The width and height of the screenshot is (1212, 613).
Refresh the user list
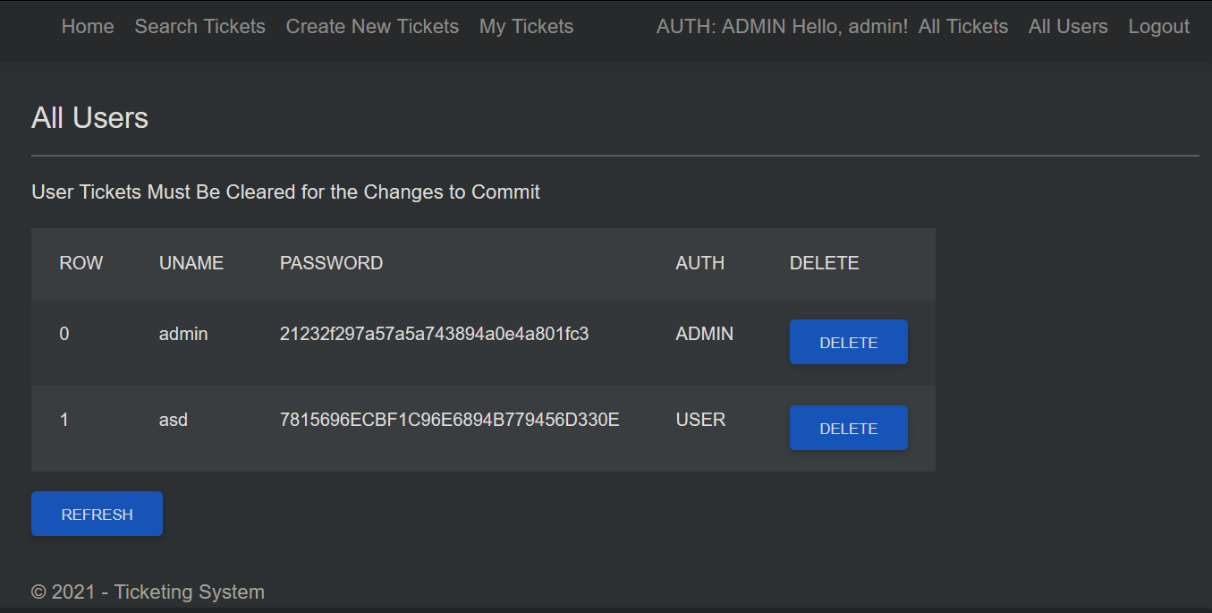[x=97, y=514]
